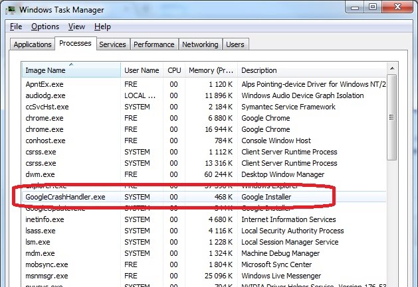Select the inetinfo.exe process

pyautogui.click(x=204, y=219)
